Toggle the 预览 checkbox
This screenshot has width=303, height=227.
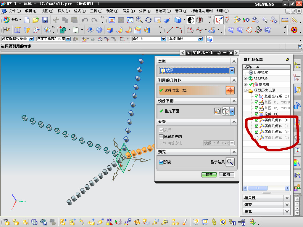click(x=161, y=162)
